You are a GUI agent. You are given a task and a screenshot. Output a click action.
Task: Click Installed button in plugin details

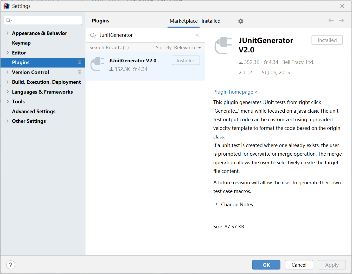click(x=327, y=40)
